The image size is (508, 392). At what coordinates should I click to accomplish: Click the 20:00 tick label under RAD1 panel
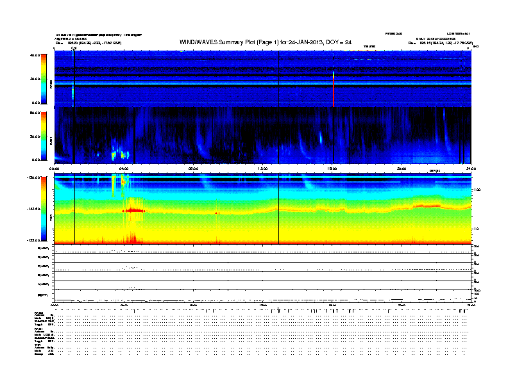point(402,168)
